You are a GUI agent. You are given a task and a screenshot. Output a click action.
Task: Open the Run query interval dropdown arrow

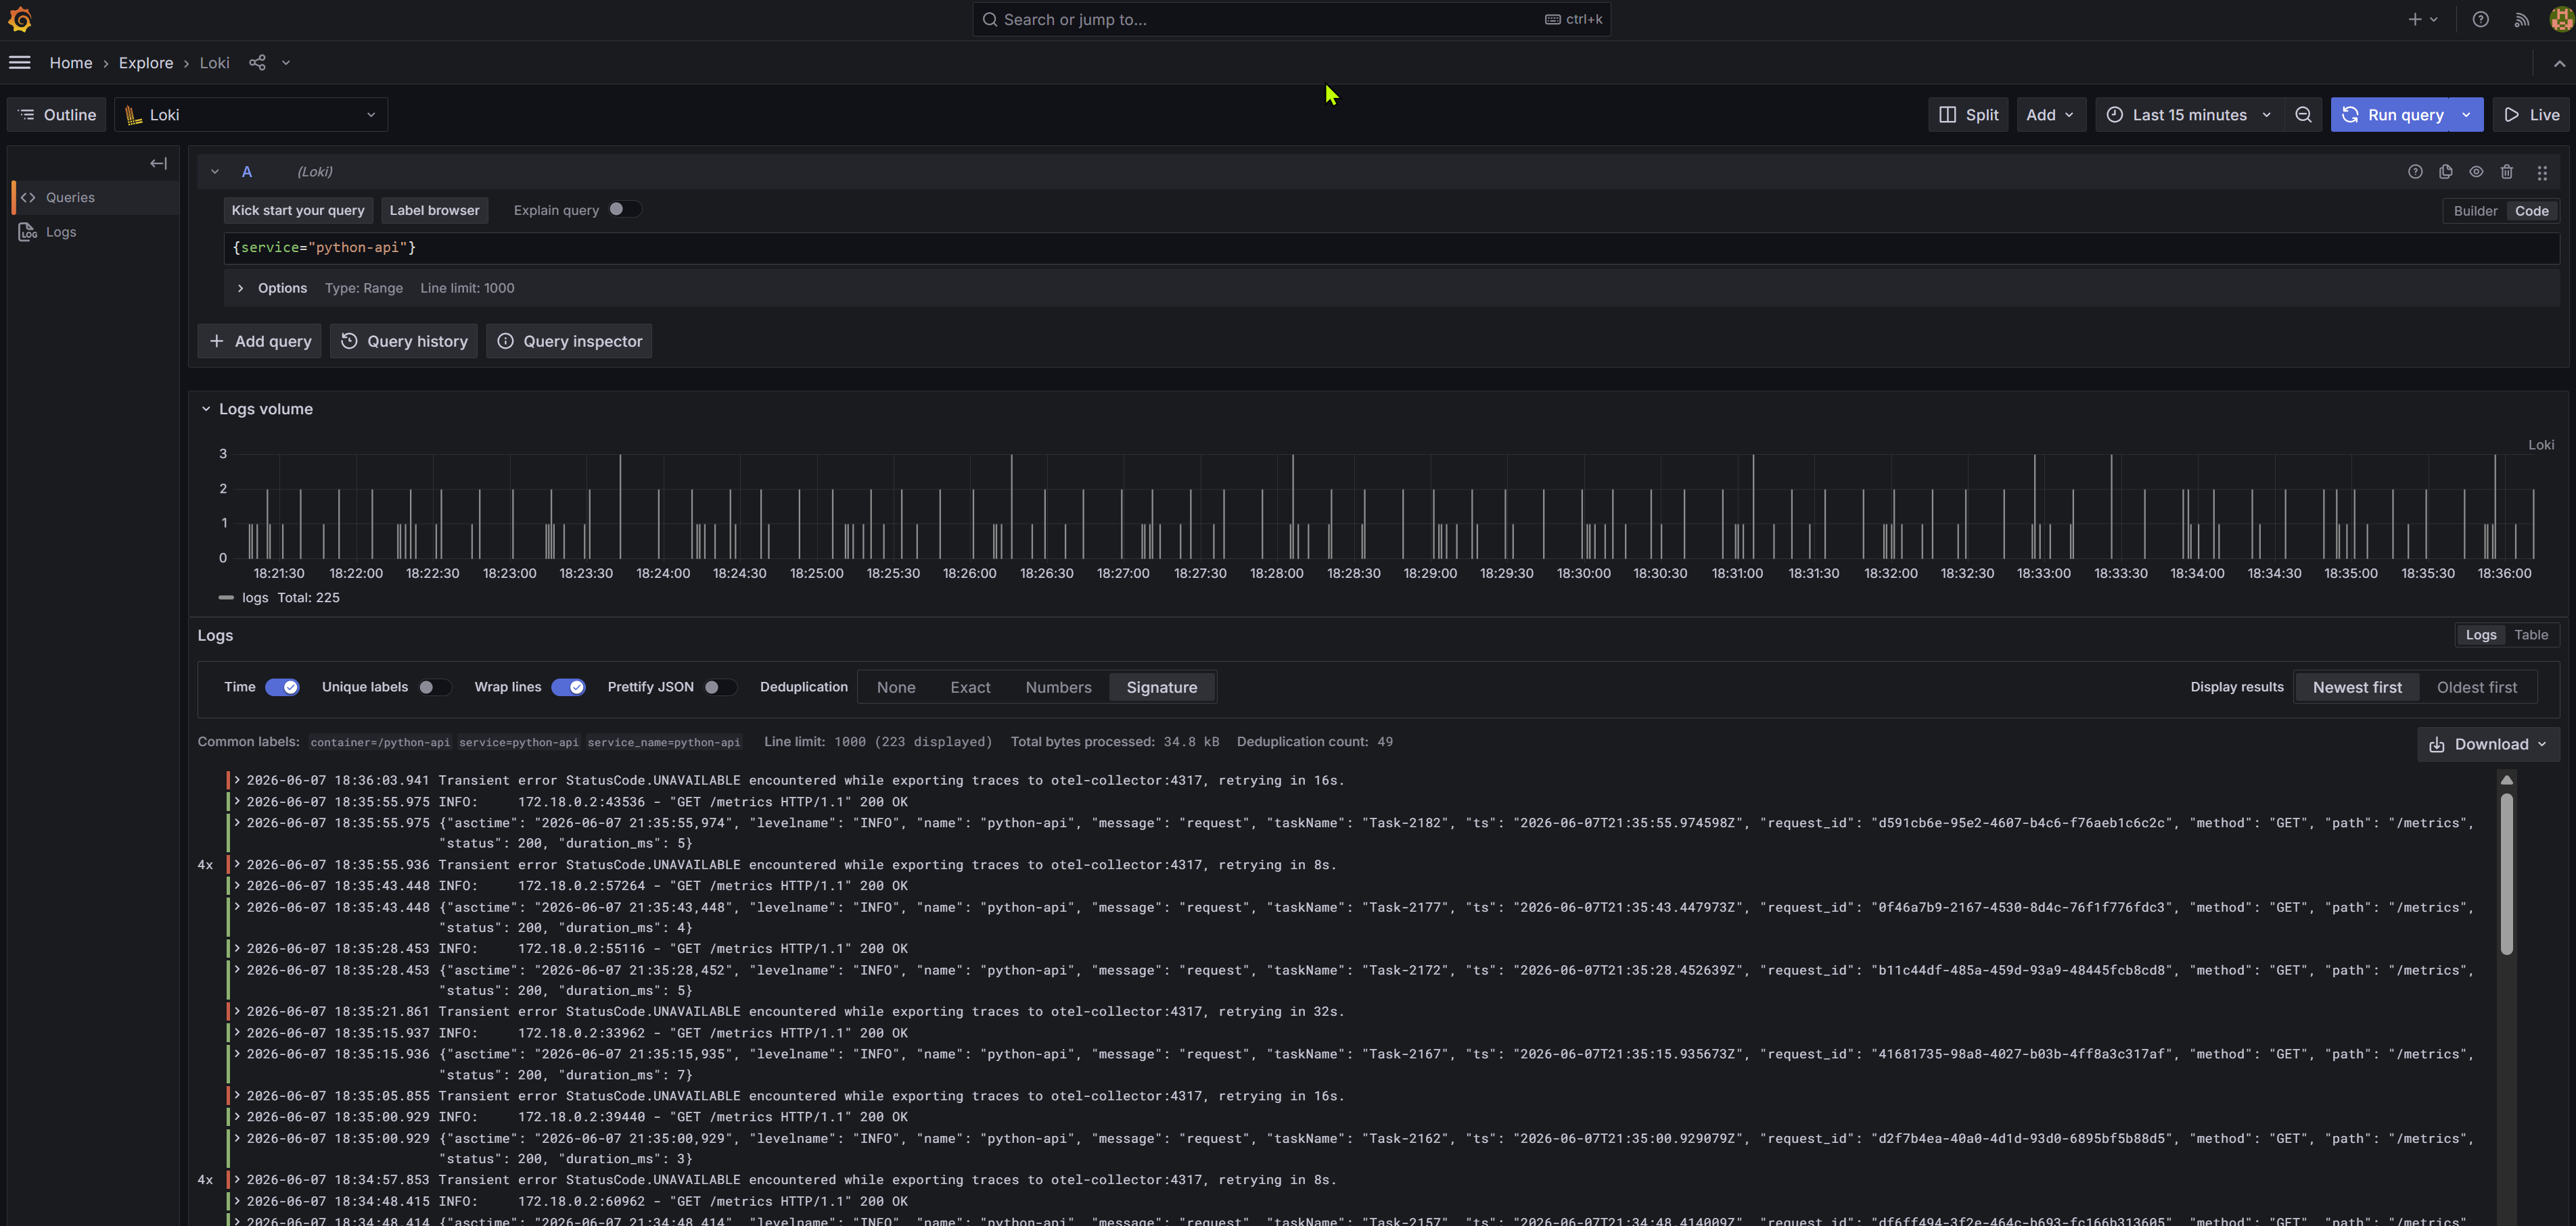(2466, 115)
